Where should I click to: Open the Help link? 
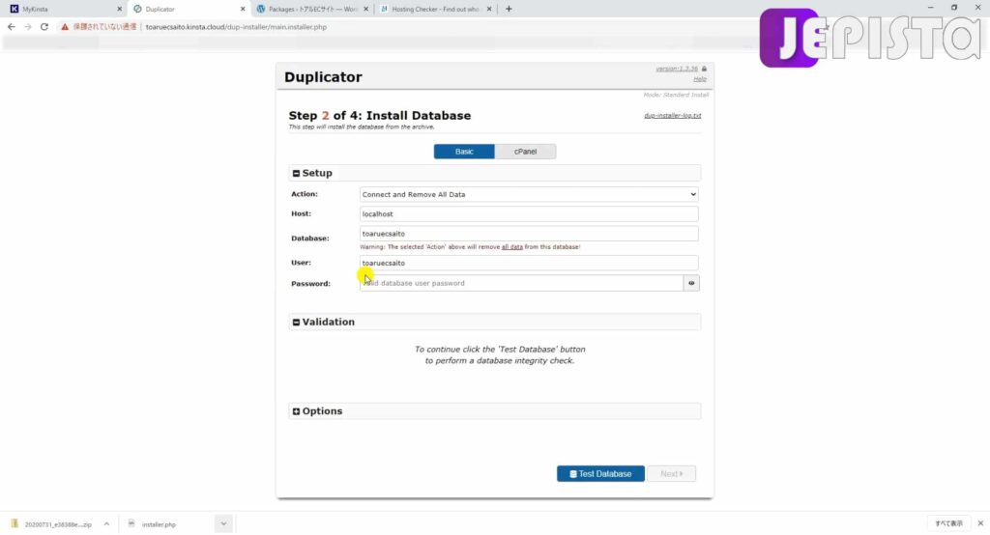tap(700, 79)
